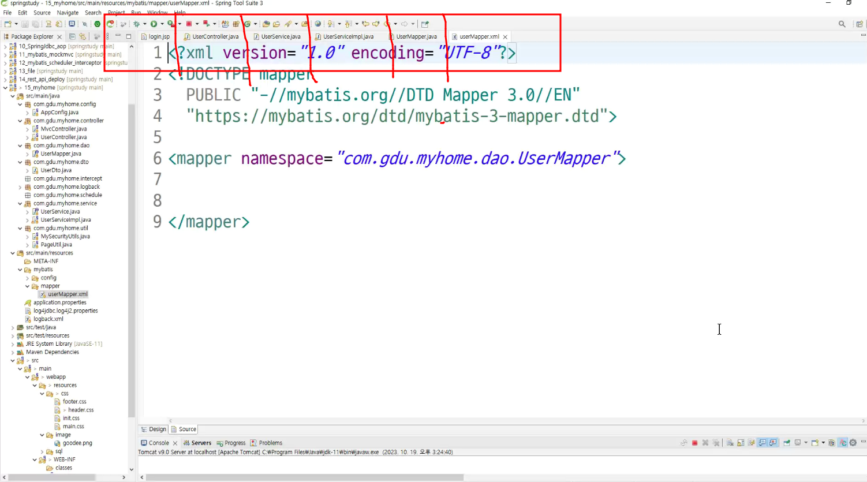Close the userMapper.xml editor tab
Screen dimensions: 867x482
(505, 37)
